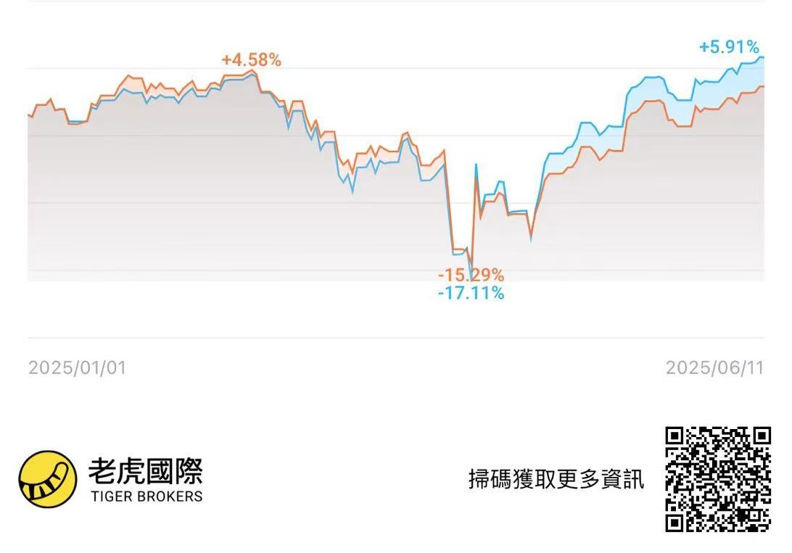This screenshot has height=553, width=792.
Task: Tap the 掃碼獲取更多資訊 caption
Action: point(556,479)
